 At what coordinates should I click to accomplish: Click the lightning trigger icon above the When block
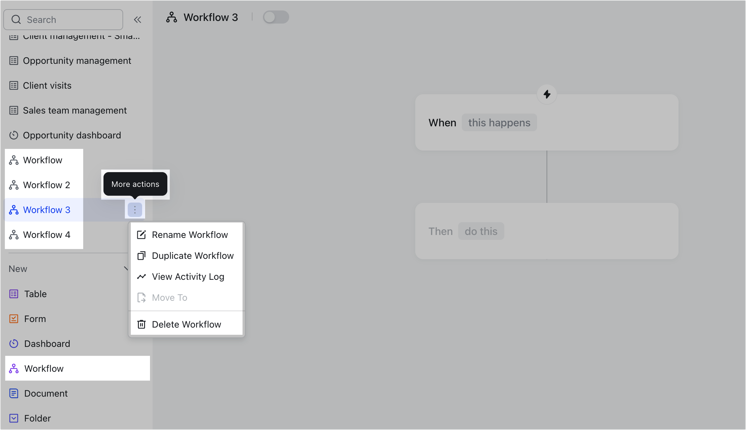point(546,94)
